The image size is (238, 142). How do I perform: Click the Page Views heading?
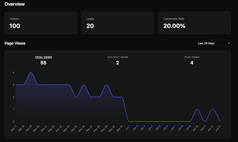[x=15, y=43]
